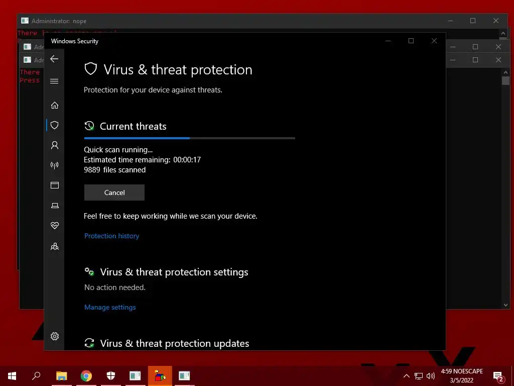Close the 'Administrator: nope' console window
The height and width of the screenshot is (386, 514).
pyautogui.click(x=495, y=21)
